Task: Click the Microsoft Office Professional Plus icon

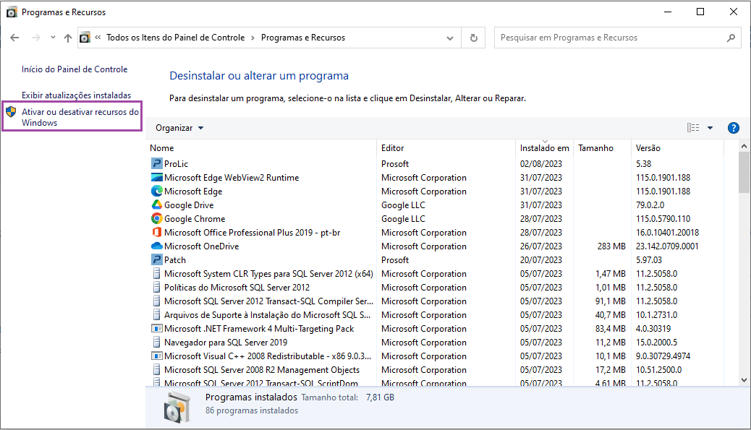Action: pos(156,233)
